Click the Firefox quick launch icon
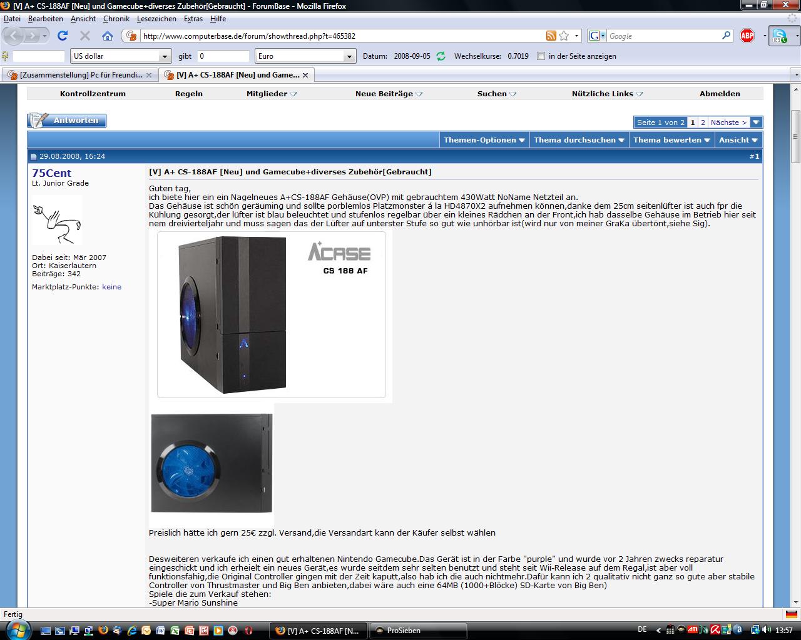This screenshot has width=801, height=640. click(x=103, y=631)
